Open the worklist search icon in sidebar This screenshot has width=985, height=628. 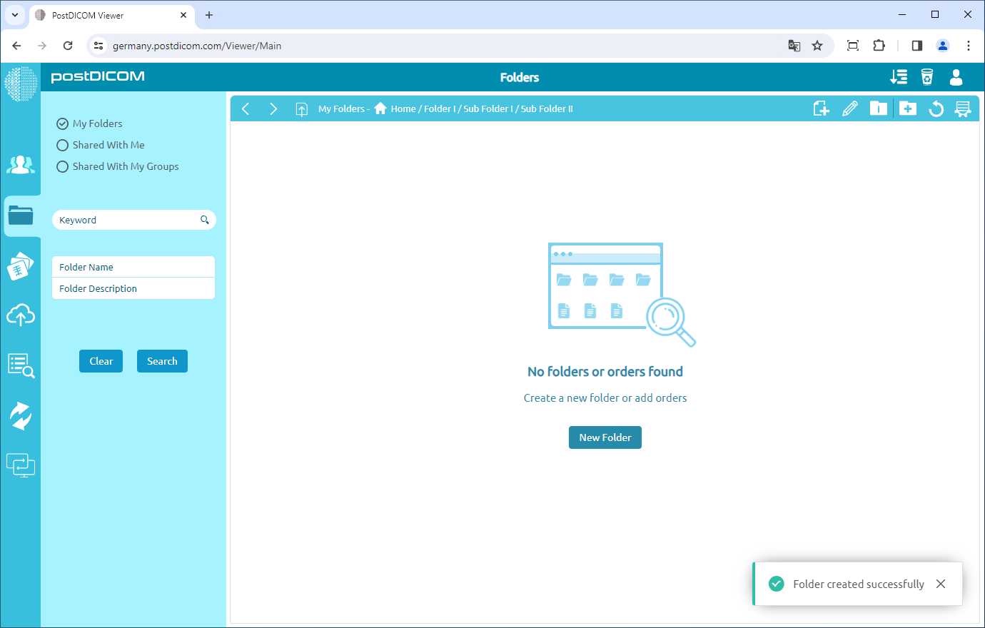(x=21, y=365)
